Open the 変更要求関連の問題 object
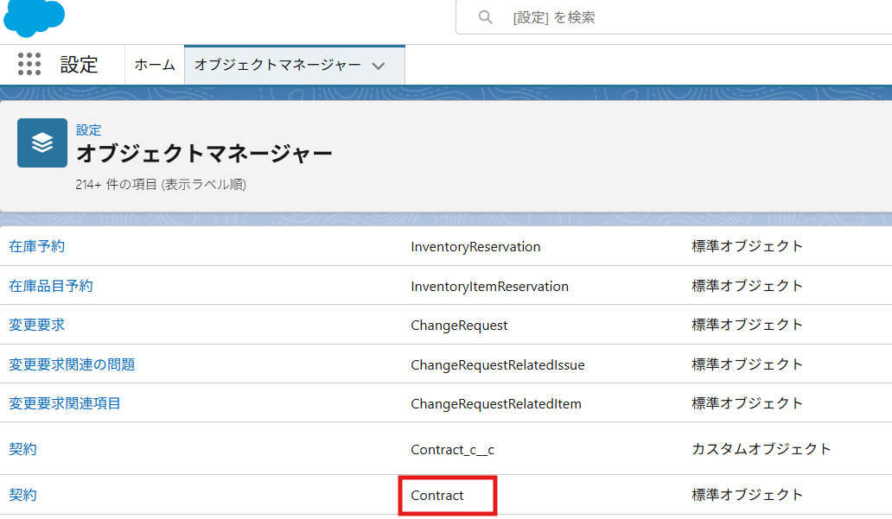The image size is (892, 519). pyautogui.click(x=72, y=364)
